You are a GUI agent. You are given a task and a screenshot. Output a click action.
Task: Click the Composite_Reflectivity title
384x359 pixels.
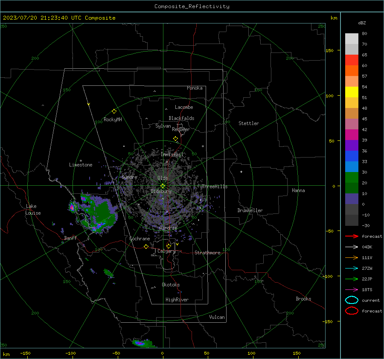click(x=192, y=6)
